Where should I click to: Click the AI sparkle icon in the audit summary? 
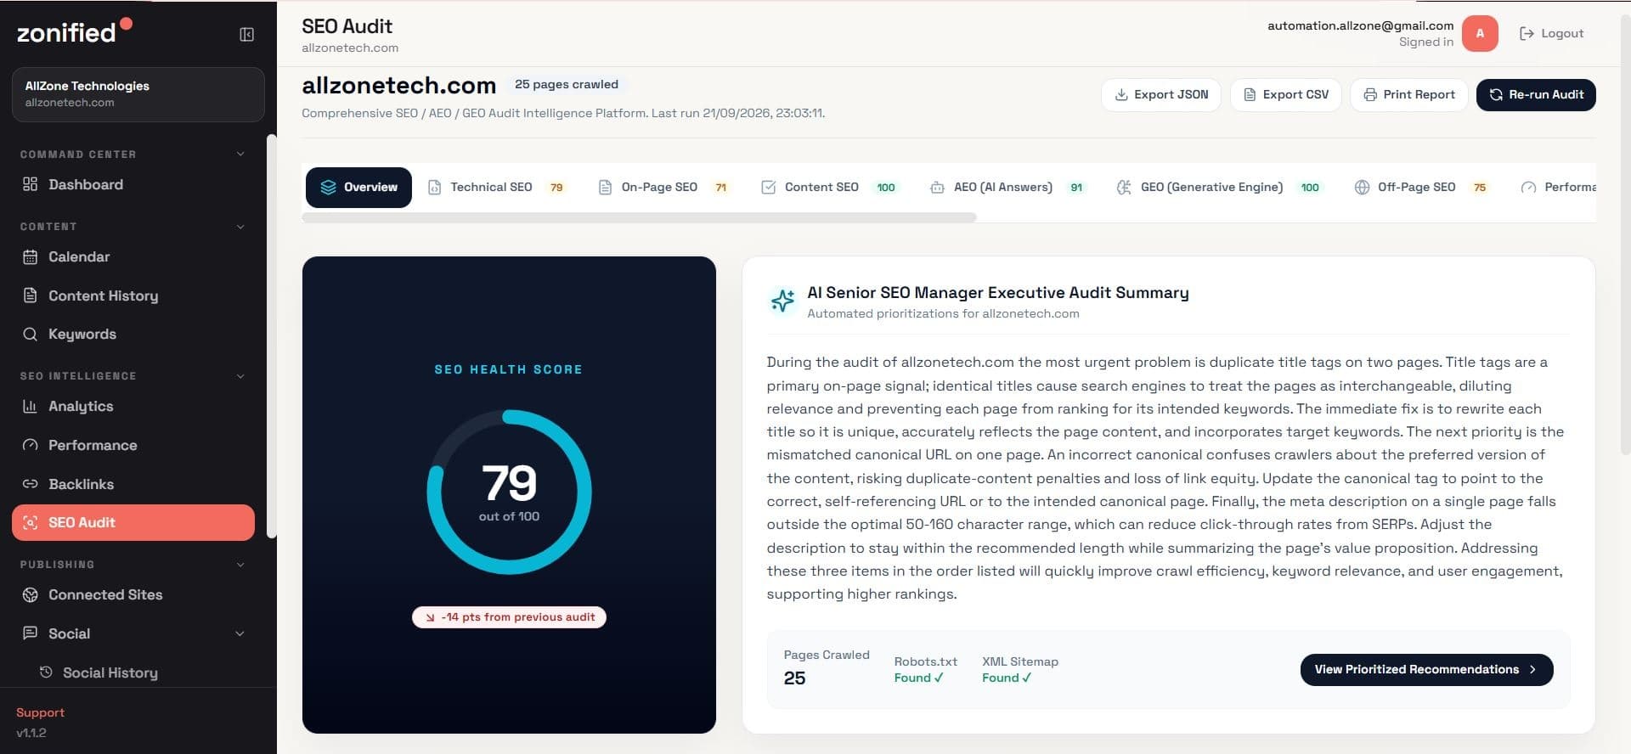coord(782,301)
